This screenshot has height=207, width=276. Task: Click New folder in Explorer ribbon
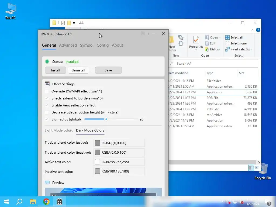pos(172,44)
